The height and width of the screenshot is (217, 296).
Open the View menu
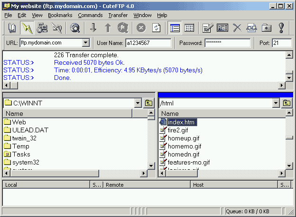pos(37,15)
